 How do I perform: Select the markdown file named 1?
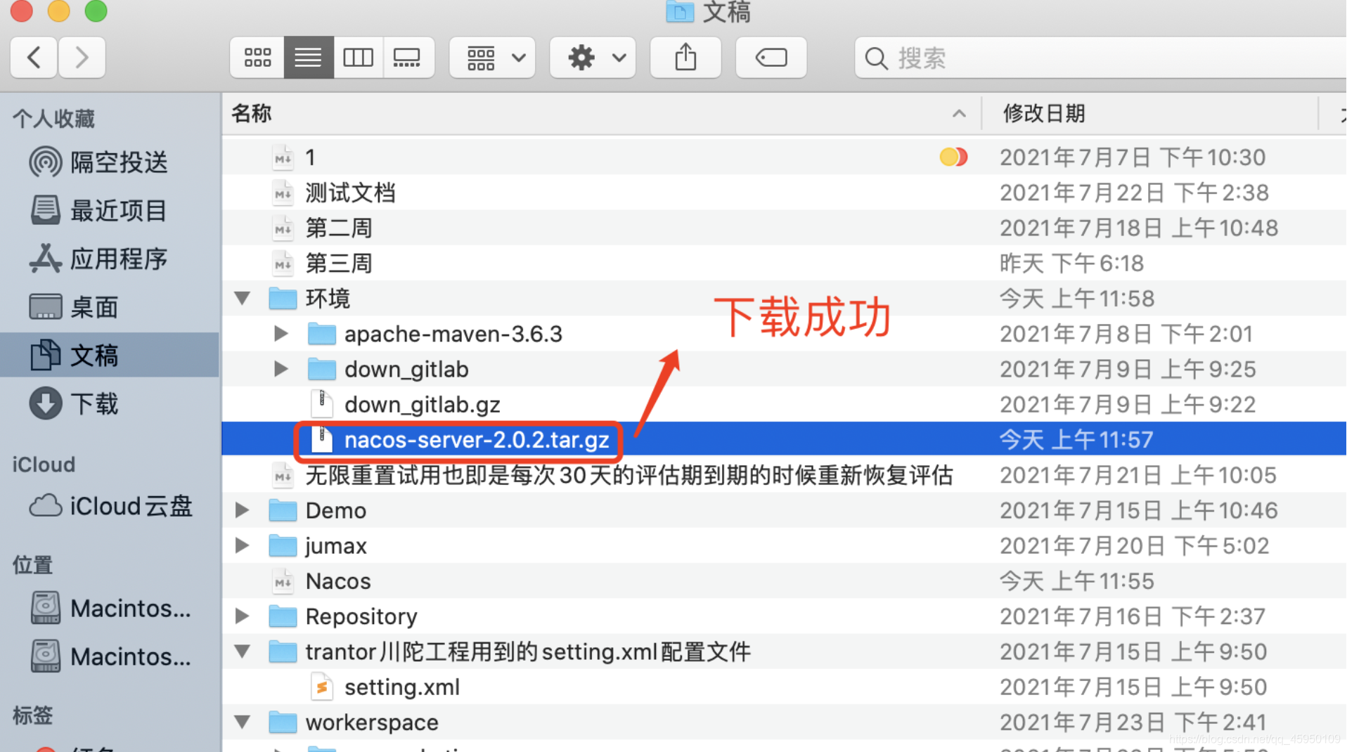[x=310, y=157]
